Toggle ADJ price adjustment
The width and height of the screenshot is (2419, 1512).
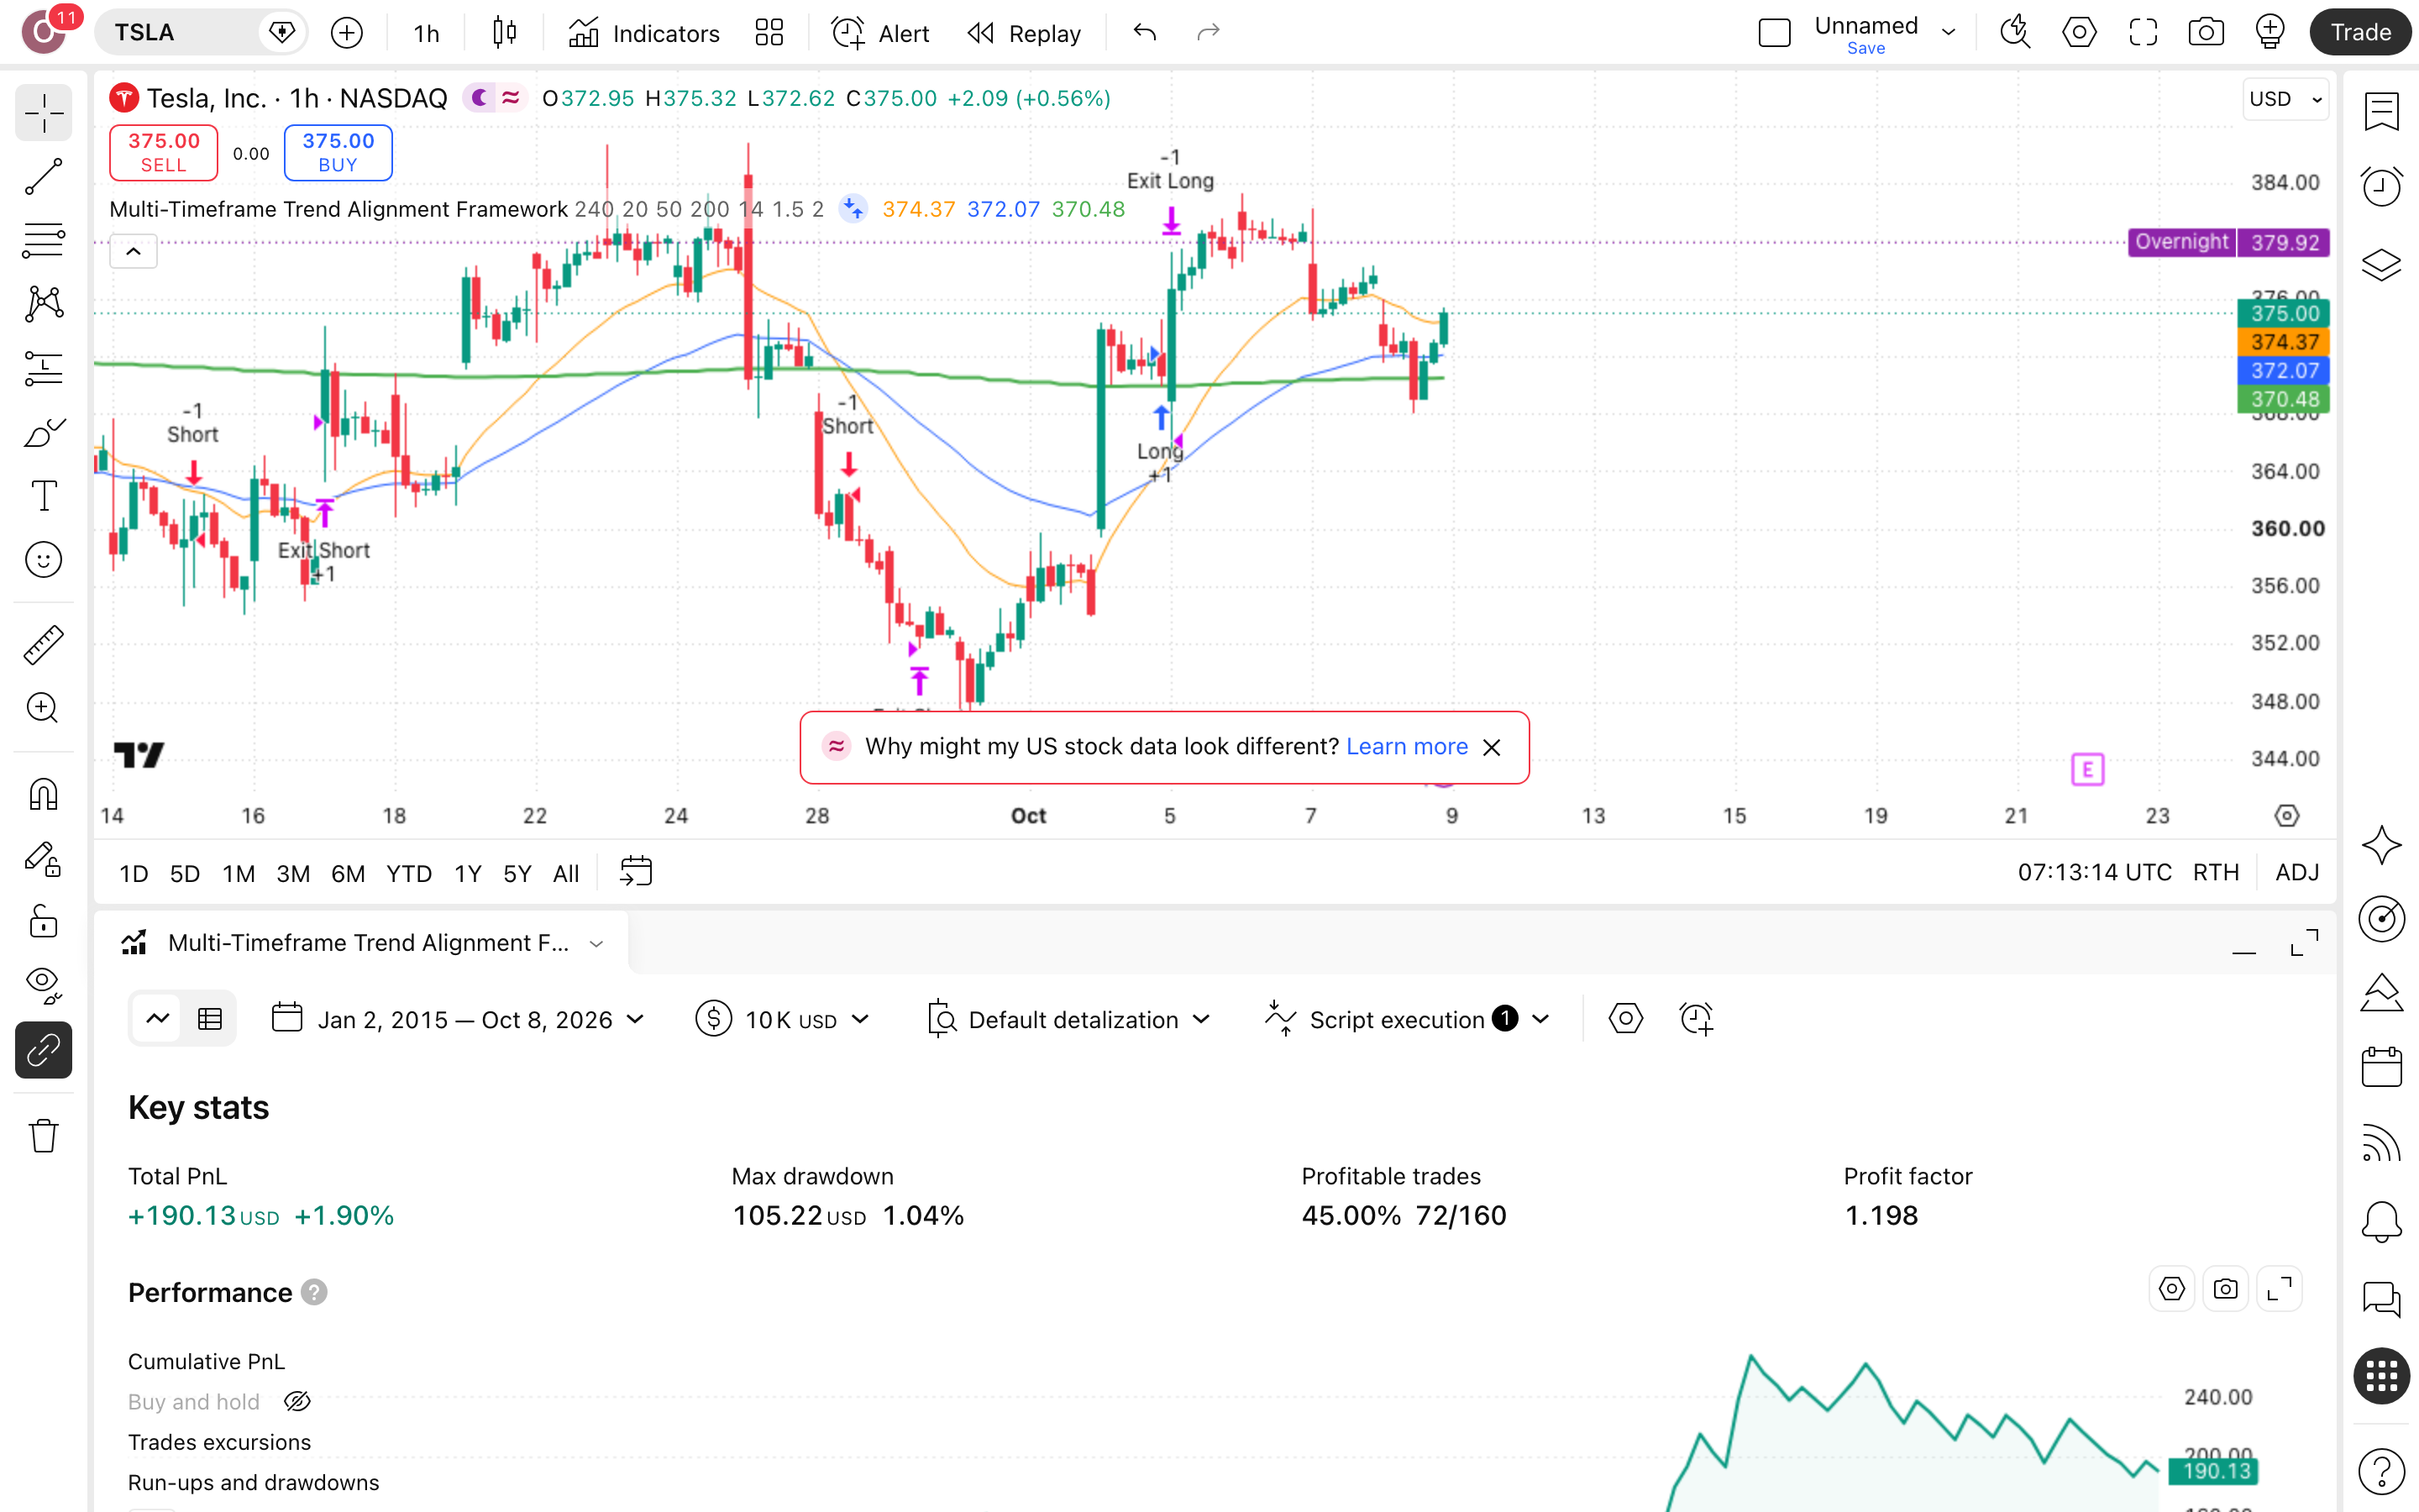[2297, 872]
